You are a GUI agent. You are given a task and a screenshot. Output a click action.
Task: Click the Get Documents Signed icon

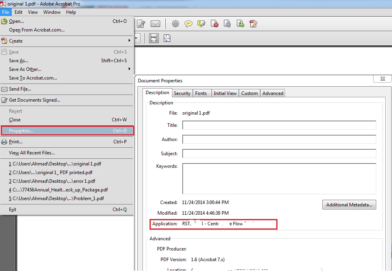pos(4,100)
